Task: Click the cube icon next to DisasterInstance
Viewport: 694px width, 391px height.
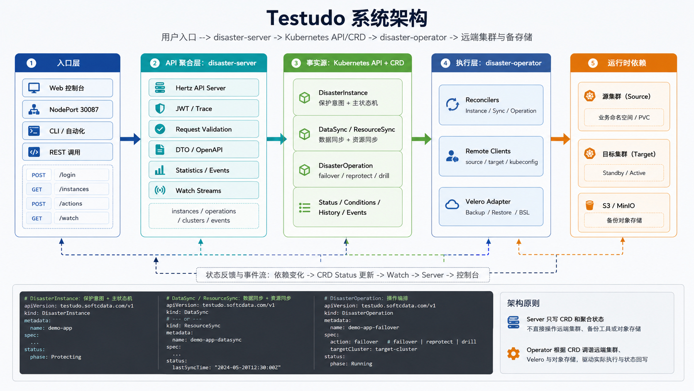Action: [305, 98]
